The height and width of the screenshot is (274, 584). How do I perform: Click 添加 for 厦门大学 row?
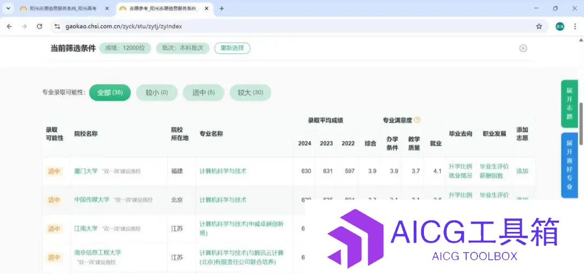click(522, 171)
